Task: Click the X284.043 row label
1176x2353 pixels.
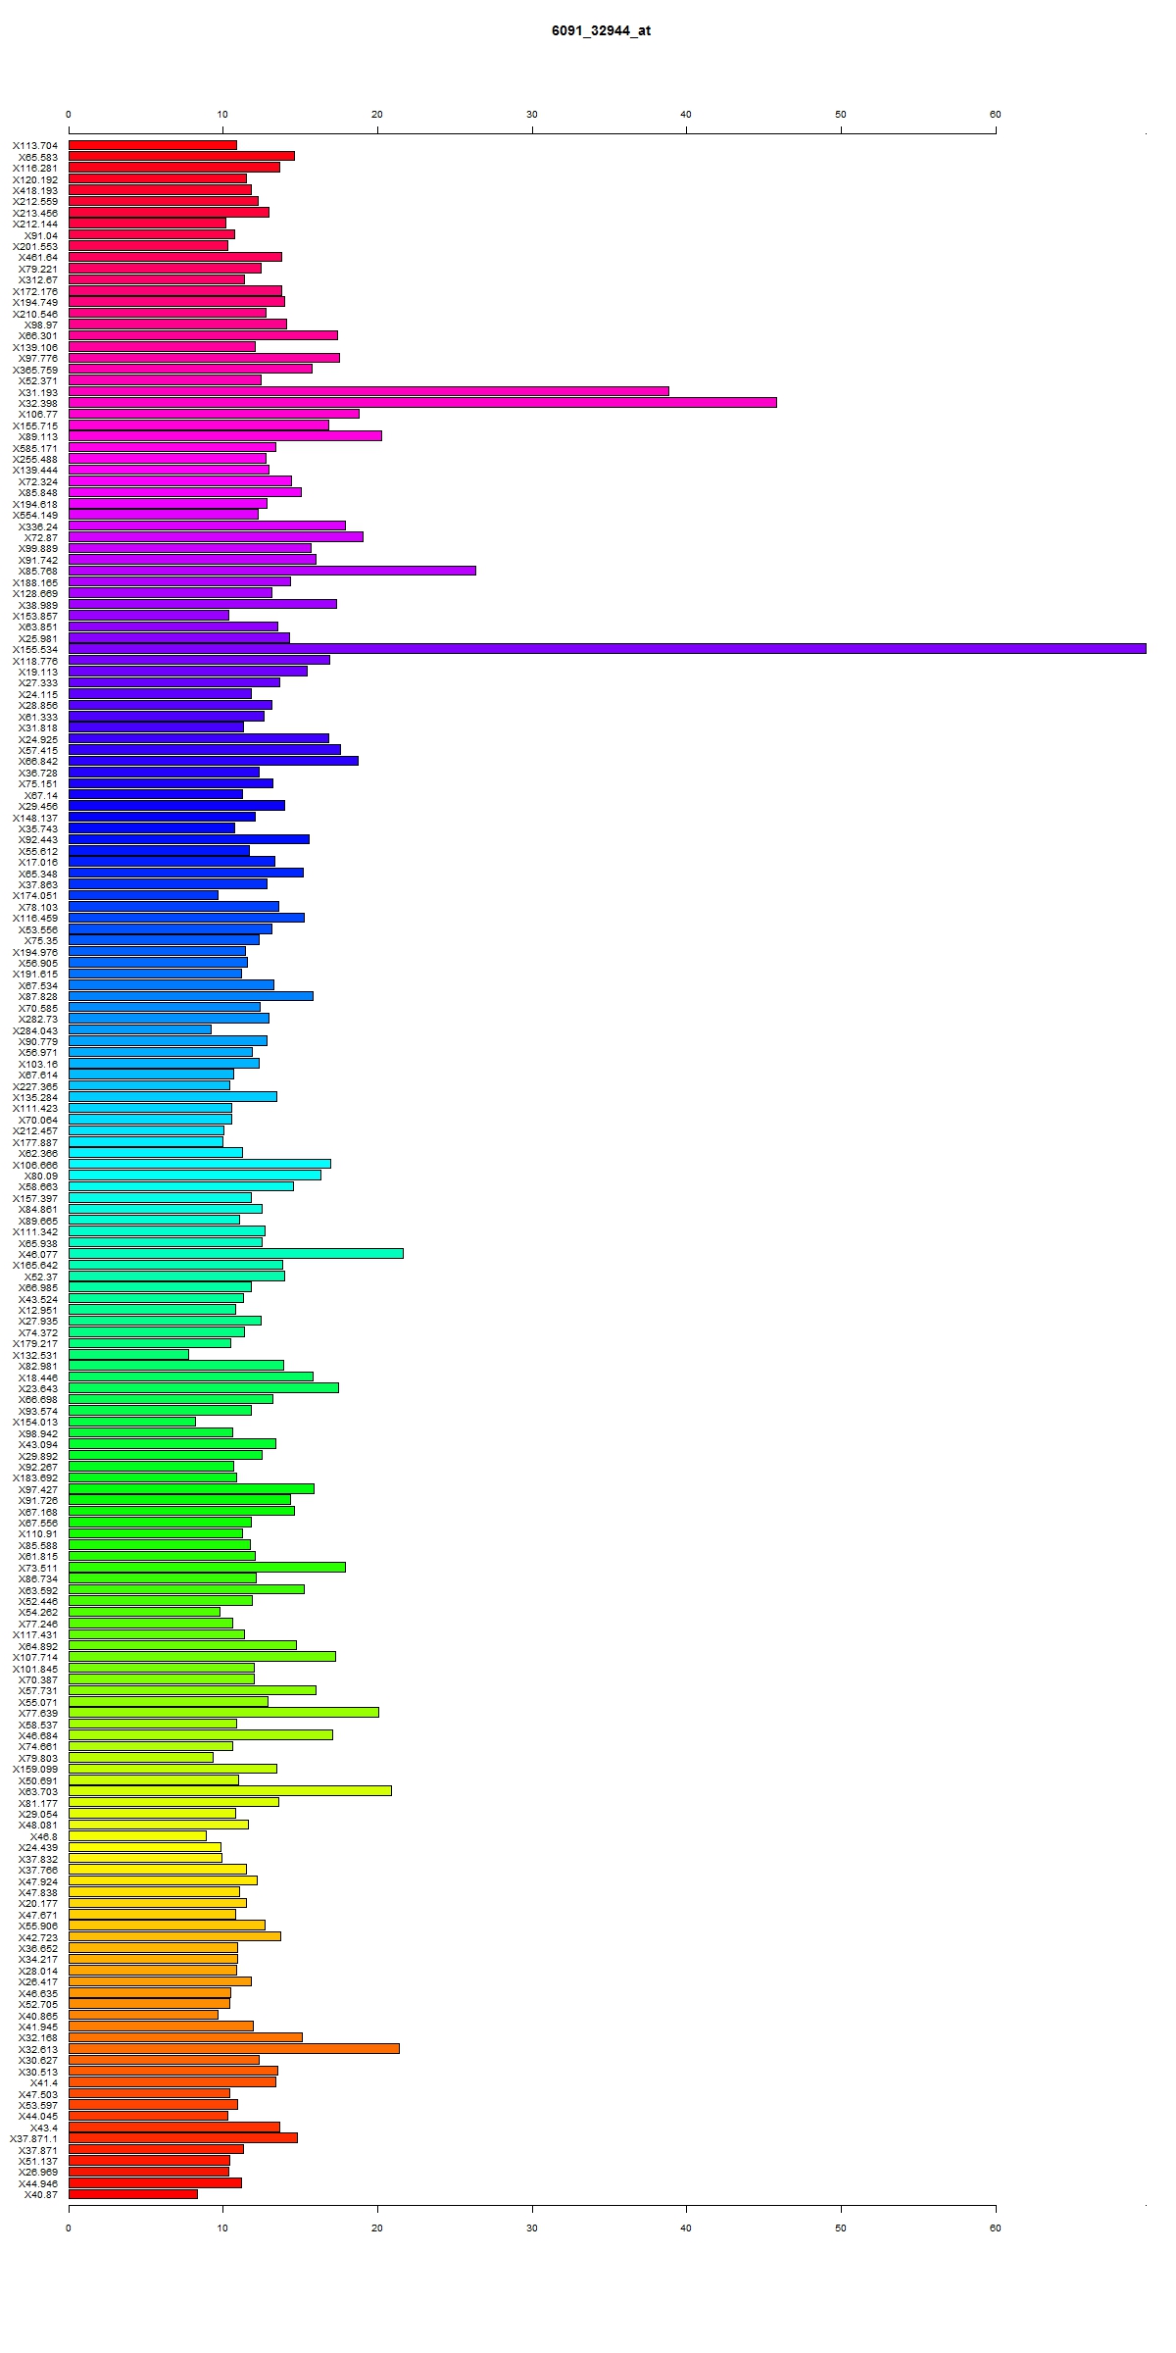Action: 35,1031
